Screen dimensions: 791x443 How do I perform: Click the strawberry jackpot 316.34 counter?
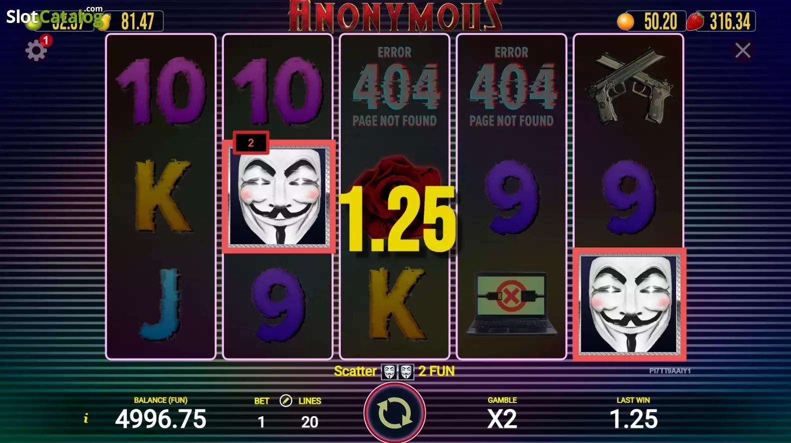[x=721, y=21]
